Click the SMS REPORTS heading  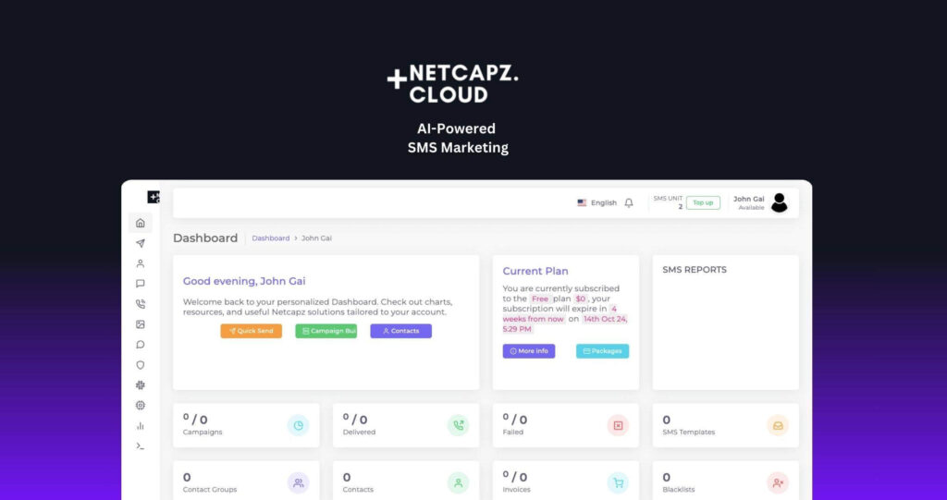click(695, 270)
